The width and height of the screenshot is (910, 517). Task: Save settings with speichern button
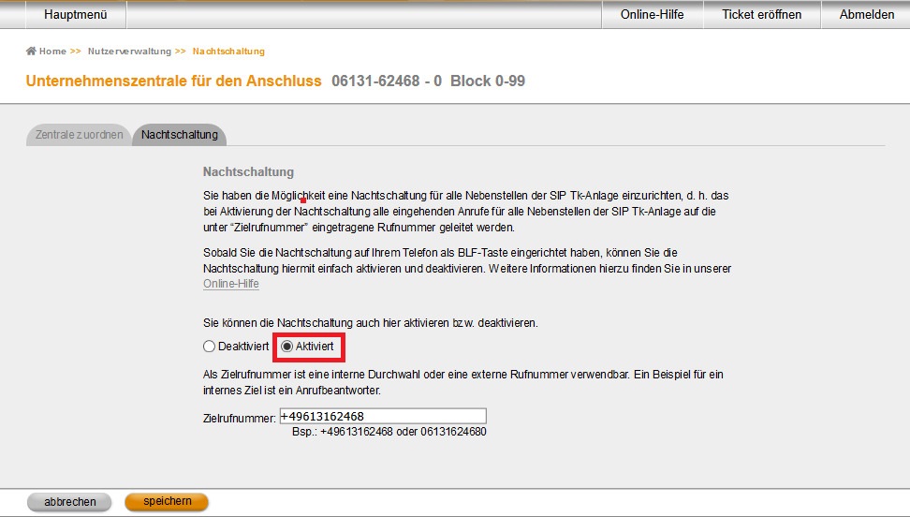pyautogui.click(x=167, y=502)
